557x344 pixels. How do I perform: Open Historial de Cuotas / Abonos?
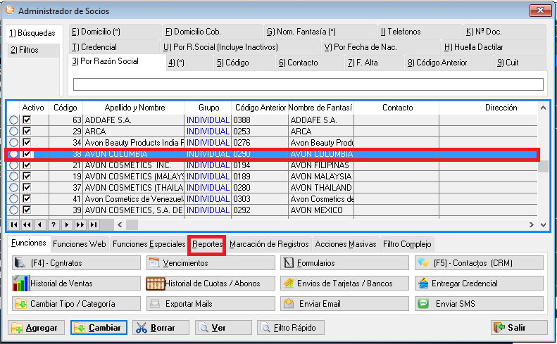click(x=210, y=284)
